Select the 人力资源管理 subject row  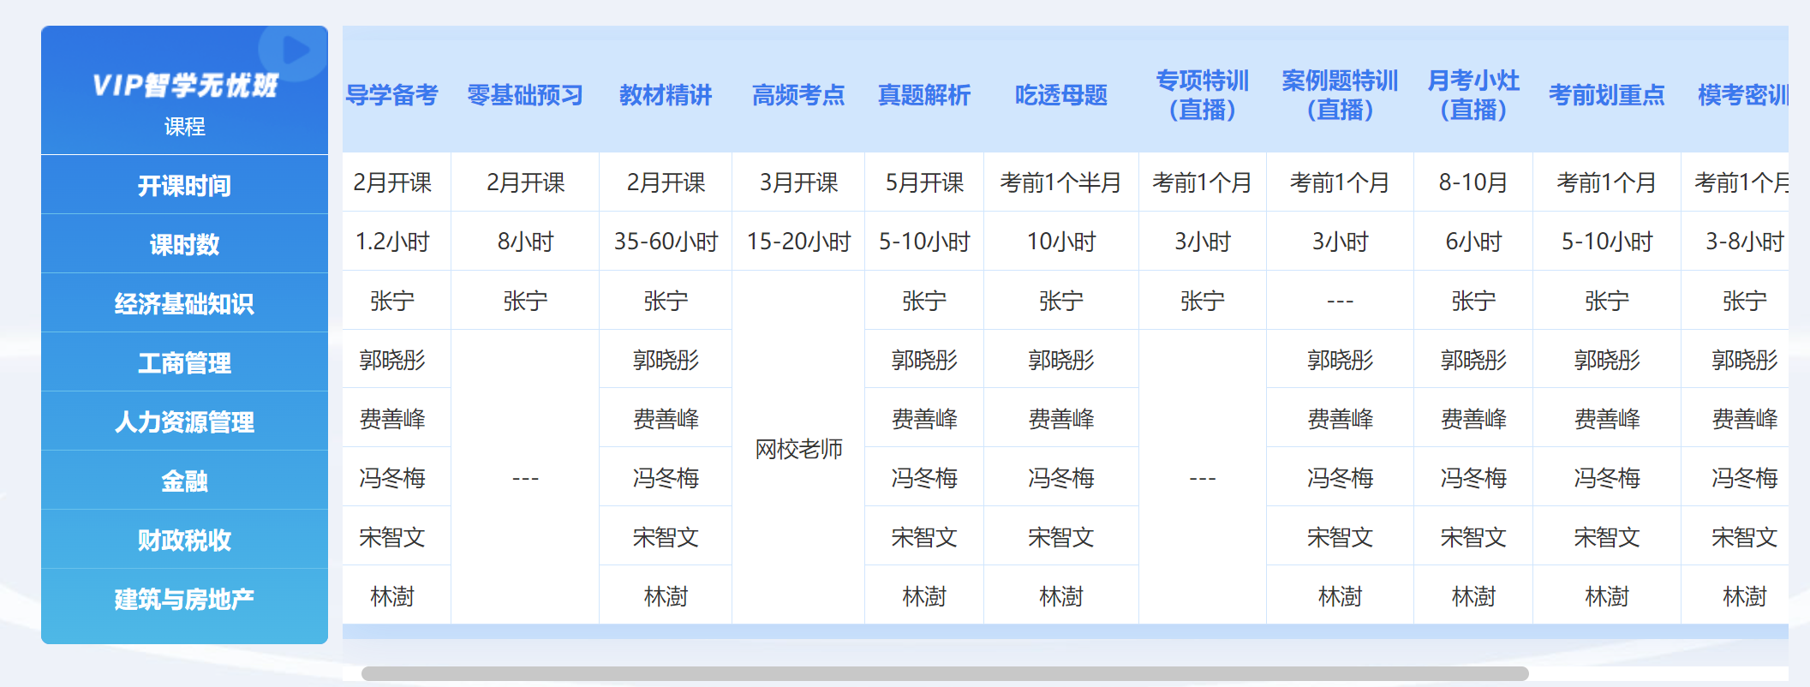(x=184, y=421)
